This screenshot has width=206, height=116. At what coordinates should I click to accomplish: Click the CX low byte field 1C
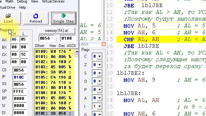click(x=24, y=54)
